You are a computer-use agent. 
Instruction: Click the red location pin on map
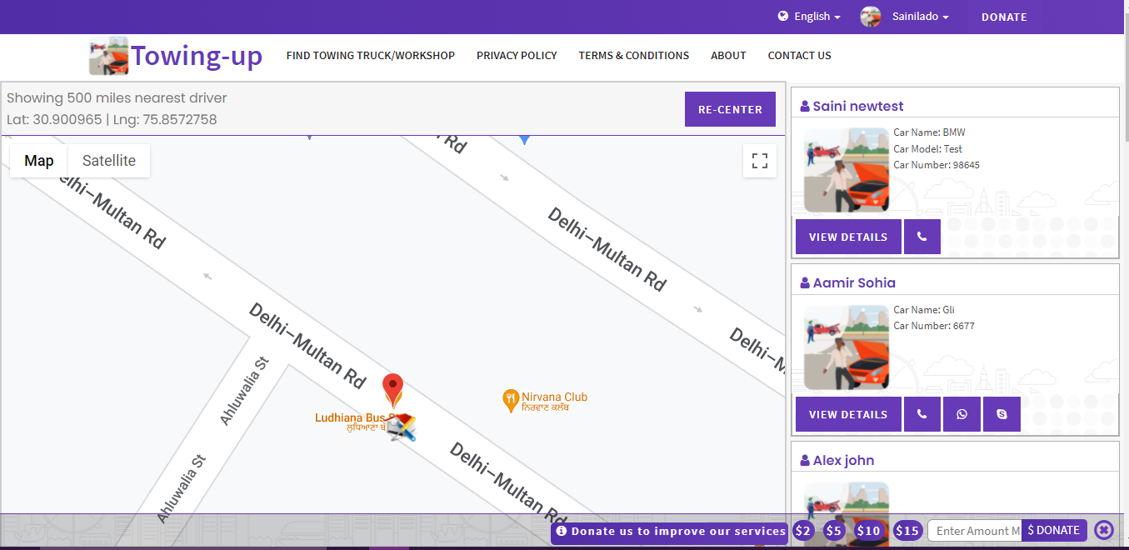(x=392, y=389)
